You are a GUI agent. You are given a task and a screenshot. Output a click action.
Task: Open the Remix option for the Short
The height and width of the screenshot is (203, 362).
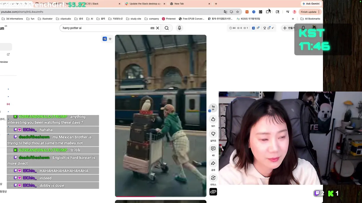213,178
